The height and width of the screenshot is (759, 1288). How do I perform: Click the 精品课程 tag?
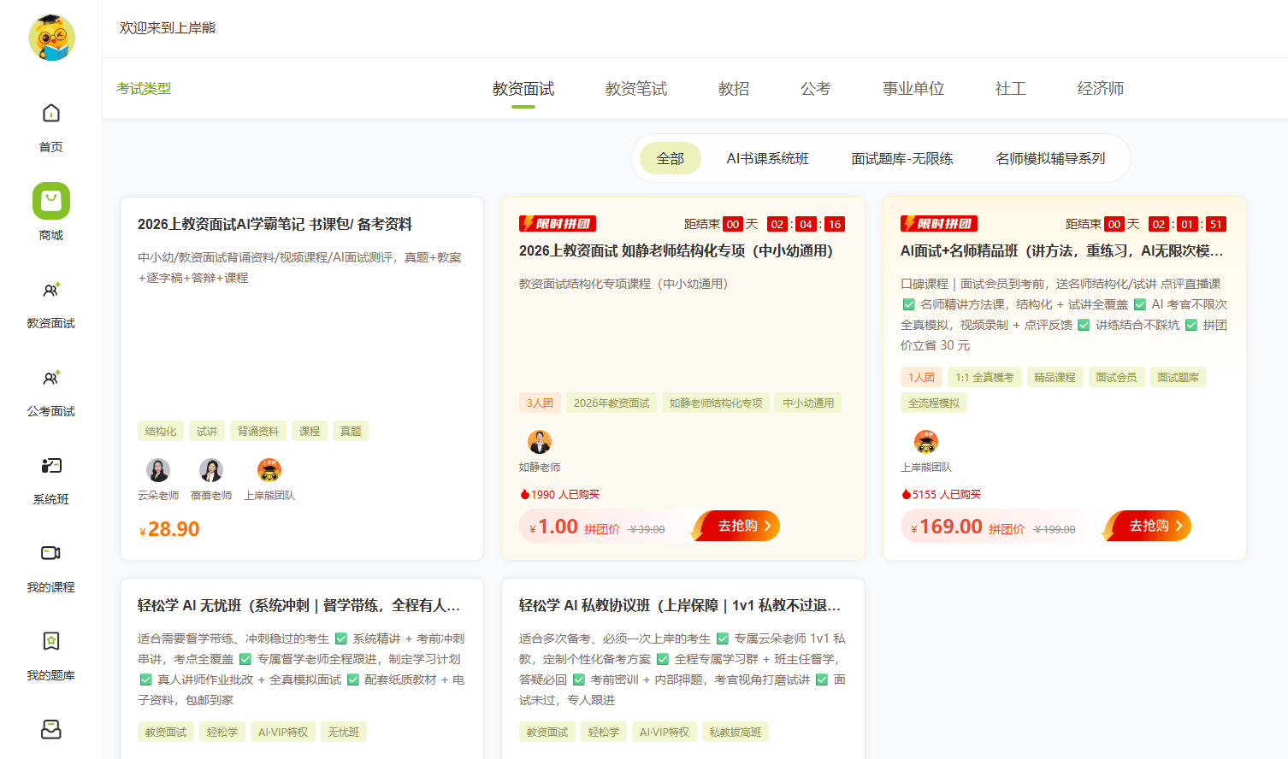(1055, 377)
